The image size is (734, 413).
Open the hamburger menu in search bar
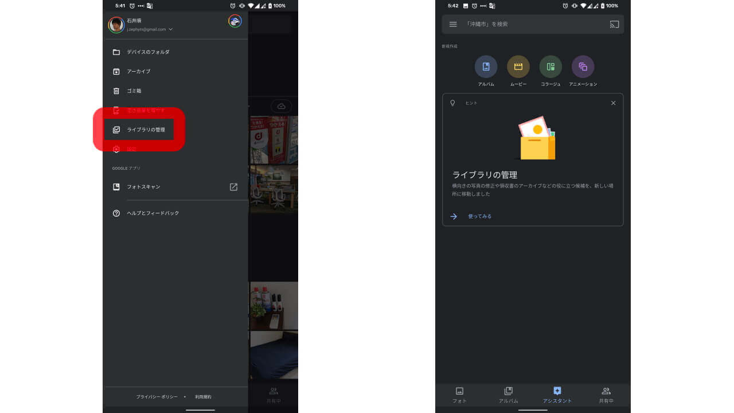point(453,24)
